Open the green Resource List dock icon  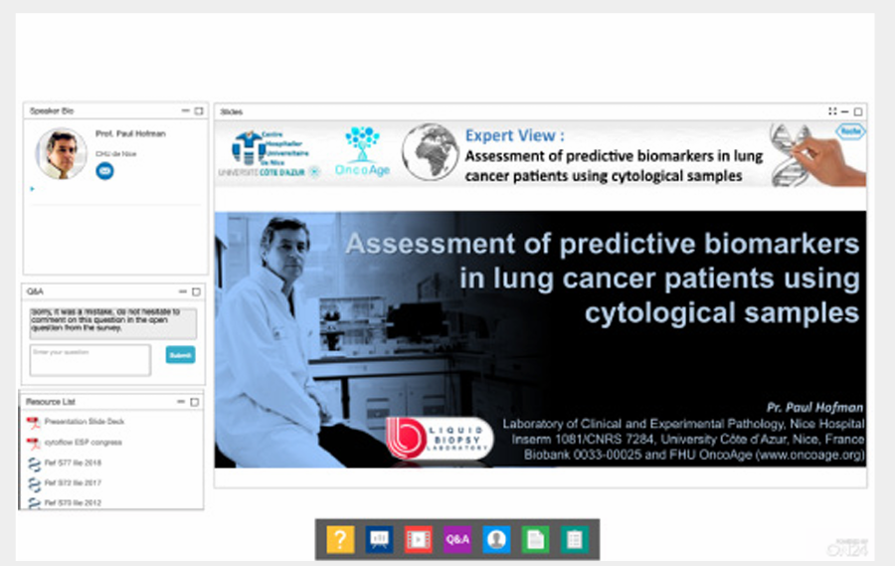pos(535,539)
